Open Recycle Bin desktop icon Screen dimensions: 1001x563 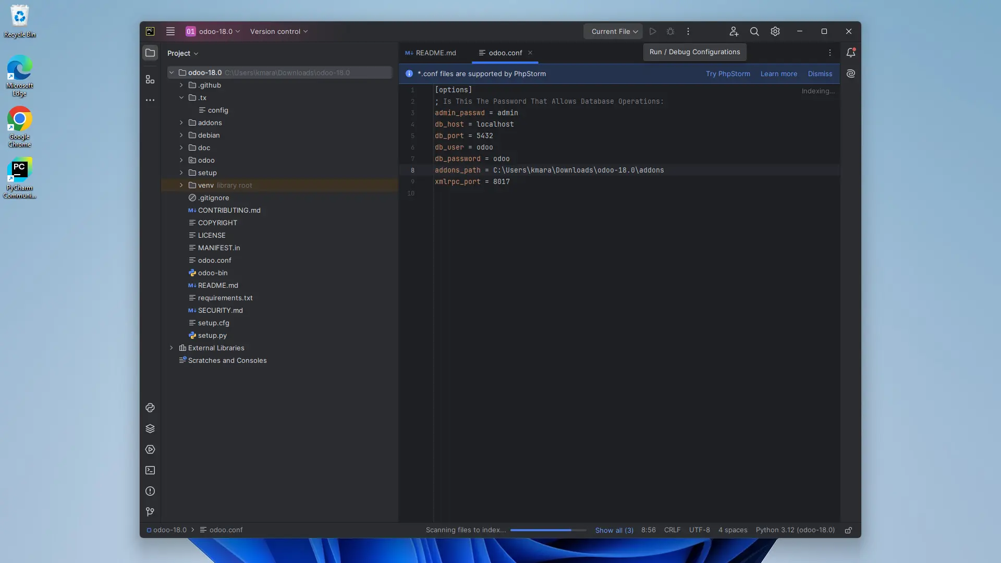[20, 21]
